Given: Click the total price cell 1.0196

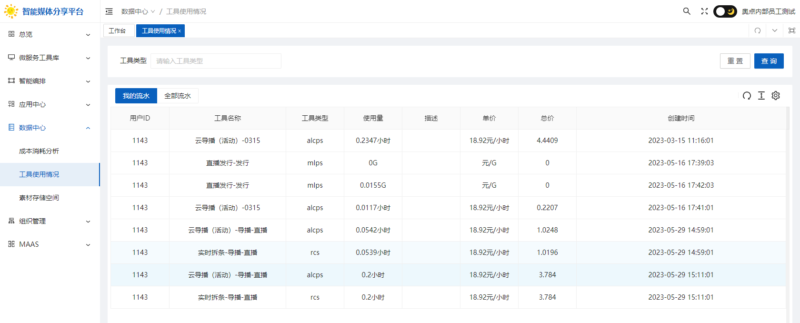Looking at the screenshot, I should click(x=547, y=252).
